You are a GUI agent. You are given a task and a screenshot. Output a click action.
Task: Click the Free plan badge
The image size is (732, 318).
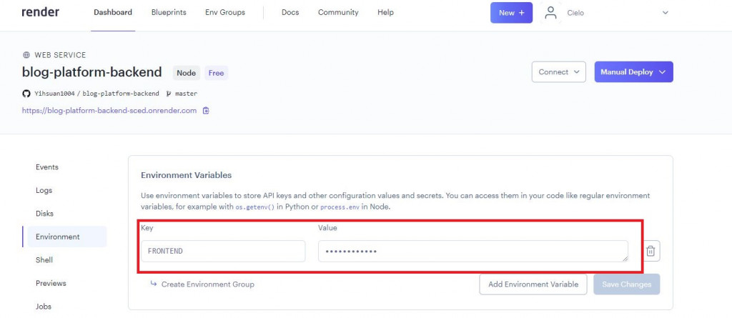pyautogui.click(x=216, y=73)
